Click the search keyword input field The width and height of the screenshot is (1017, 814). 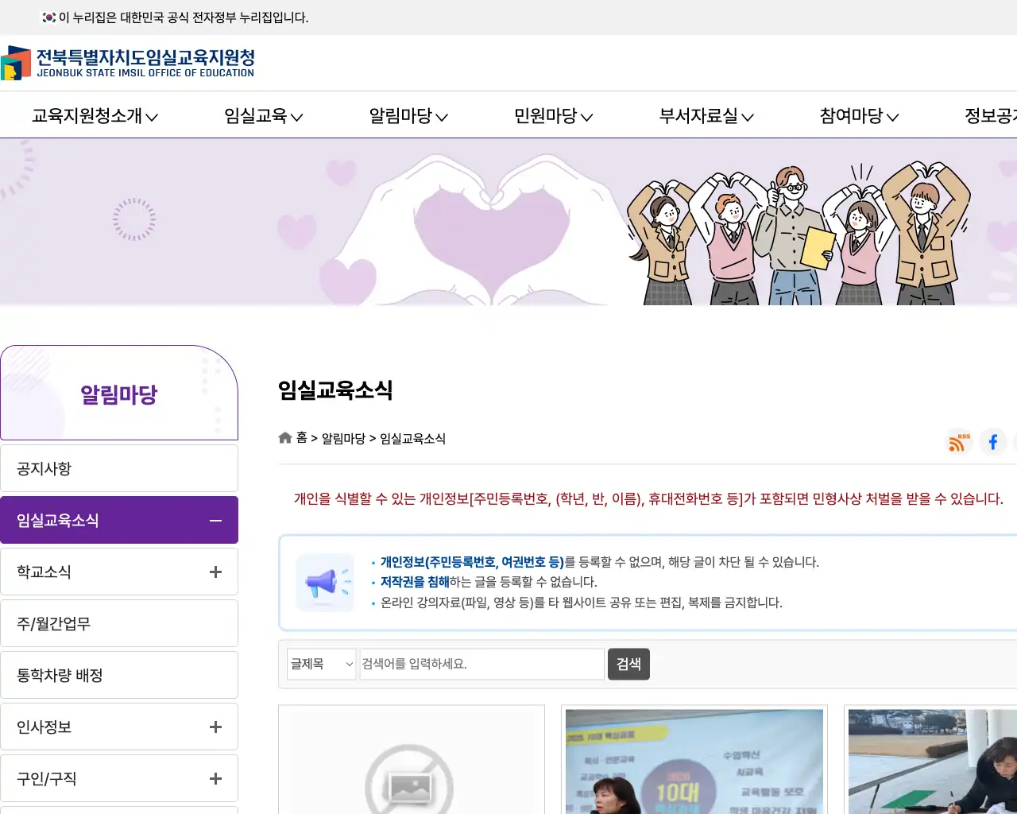click(x=481, y=664)
